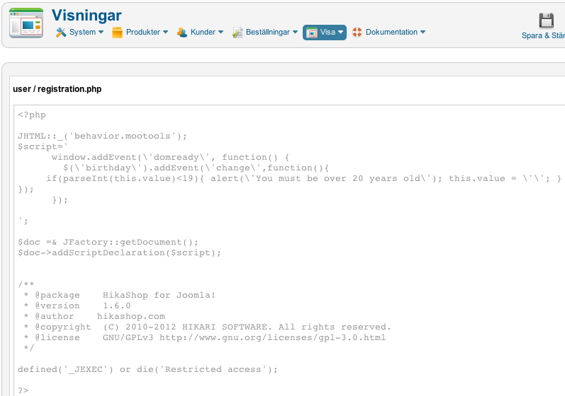Viewport: 565px width, 396px height.
Task: Click the Visningar page title
Action: [x=86, y=16]
